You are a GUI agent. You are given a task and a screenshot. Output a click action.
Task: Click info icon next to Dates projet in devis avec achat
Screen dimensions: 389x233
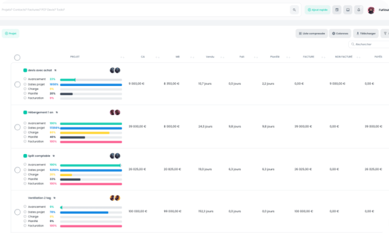coord(25,84)
